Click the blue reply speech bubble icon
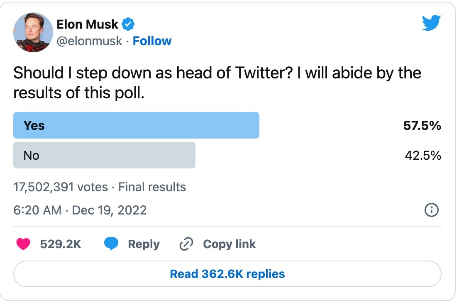The height and width of the screenshot is (302, 459). click(x=111, y=244)
